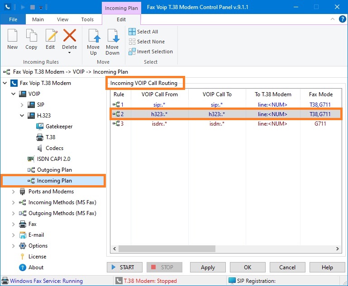Open the quick access toolbar customize arrow
Viewport: 348px width, 286px height.
pyautogui.click(x=41, y=8)
